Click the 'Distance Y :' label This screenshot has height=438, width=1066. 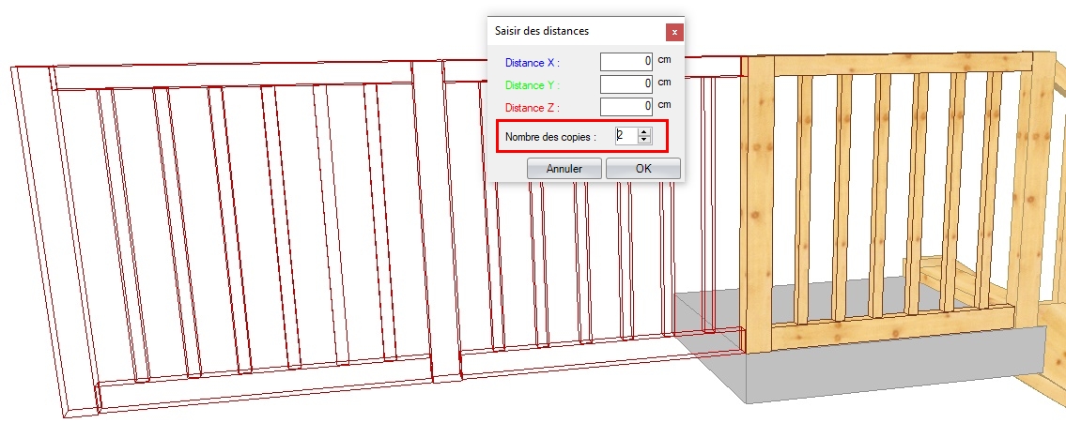click(533, 85)
